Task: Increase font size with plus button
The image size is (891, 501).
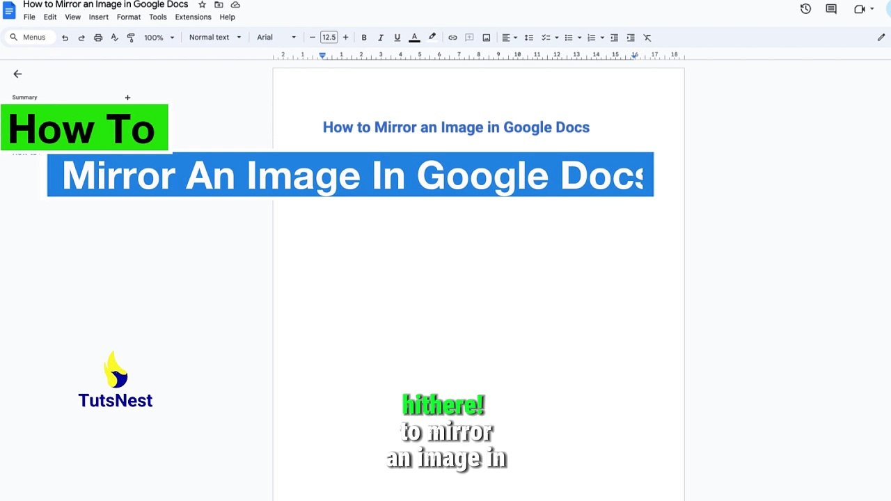Action: (x=345, y=38)
